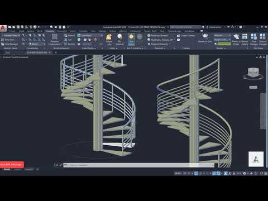Toggle the Sun Status button
This screenshot has height=201, width=268.
[131, 40]
